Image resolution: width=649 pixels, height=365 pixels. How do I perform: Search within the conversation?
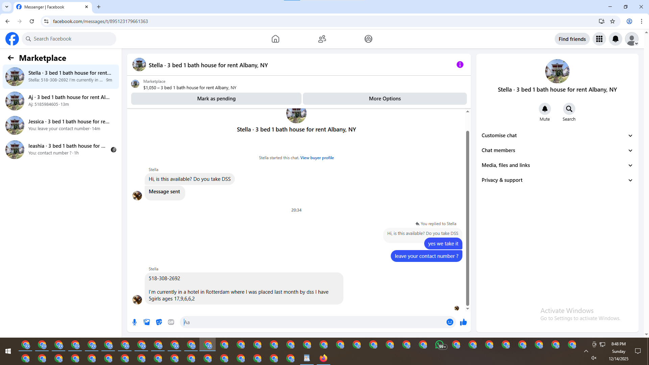click(569, 109)
